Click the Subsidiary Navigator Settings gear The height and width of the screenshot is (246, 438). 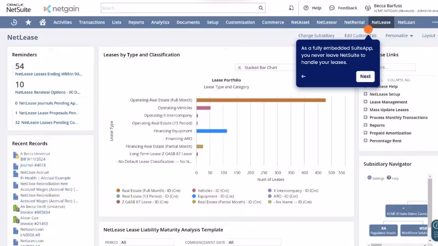369,178
